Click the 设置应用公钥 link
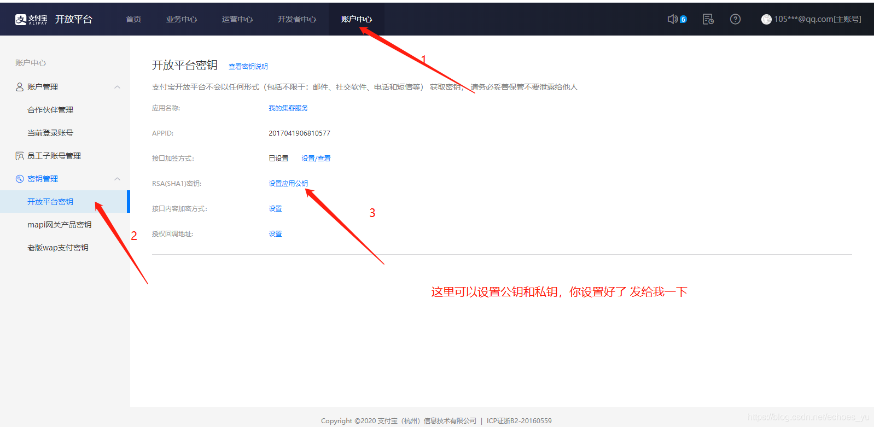874x427 pixels. pos(288,184)
